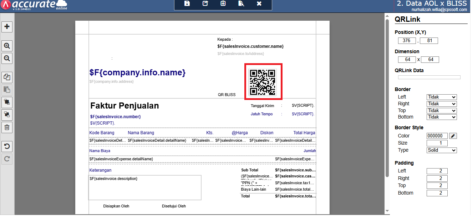The width and height of the screenshot is (473, 216).
Task: Undo the last change
Action: [7, 146]
